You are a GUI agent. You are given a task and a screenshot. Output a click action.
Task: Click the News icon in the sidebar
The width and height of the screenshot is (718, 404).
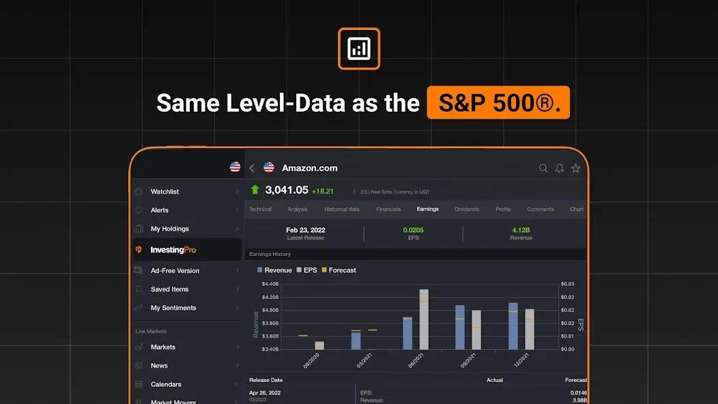pyautogui.click(x=139, y=366)
